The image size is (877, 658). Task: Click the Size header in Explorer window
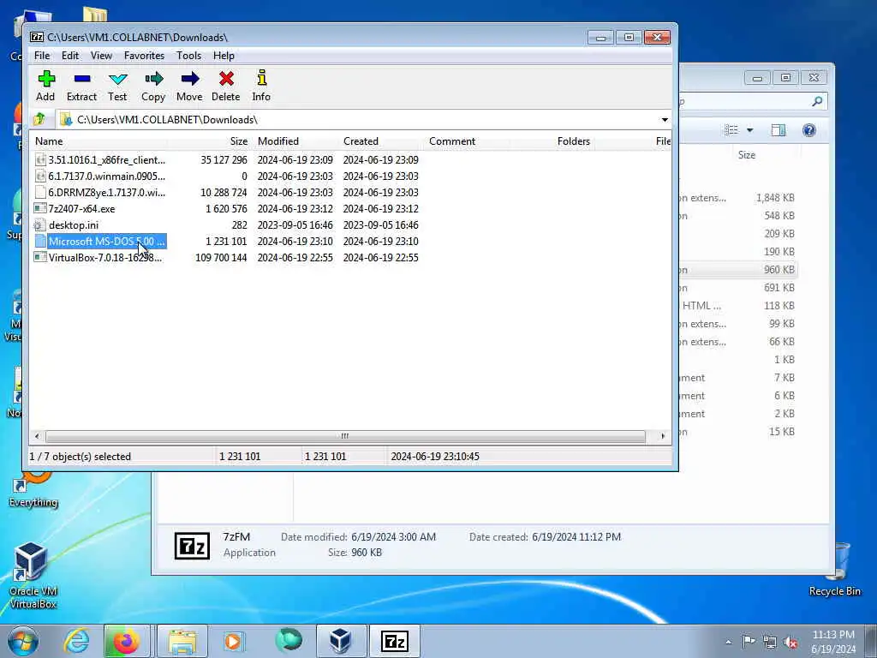click(747, 155)
